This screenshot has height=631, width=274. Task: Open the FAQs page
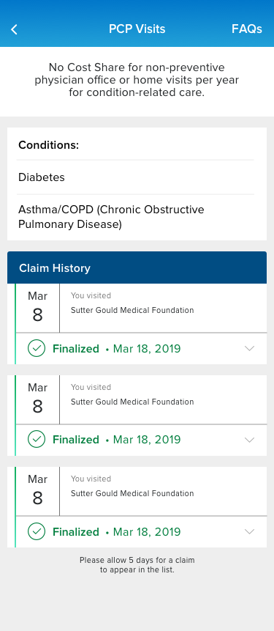(247, 29)
